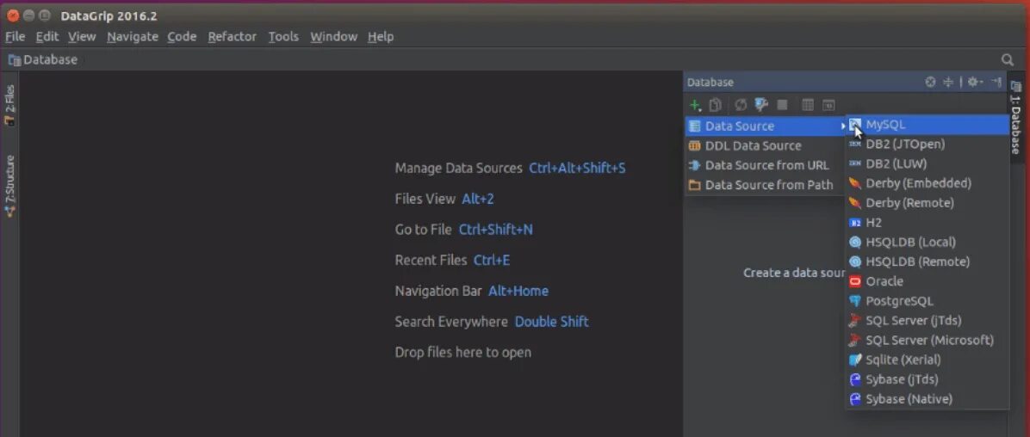1030x437 pixels.
Task: Select HSQLDB (Remote) data source
Action: point(927,262)
